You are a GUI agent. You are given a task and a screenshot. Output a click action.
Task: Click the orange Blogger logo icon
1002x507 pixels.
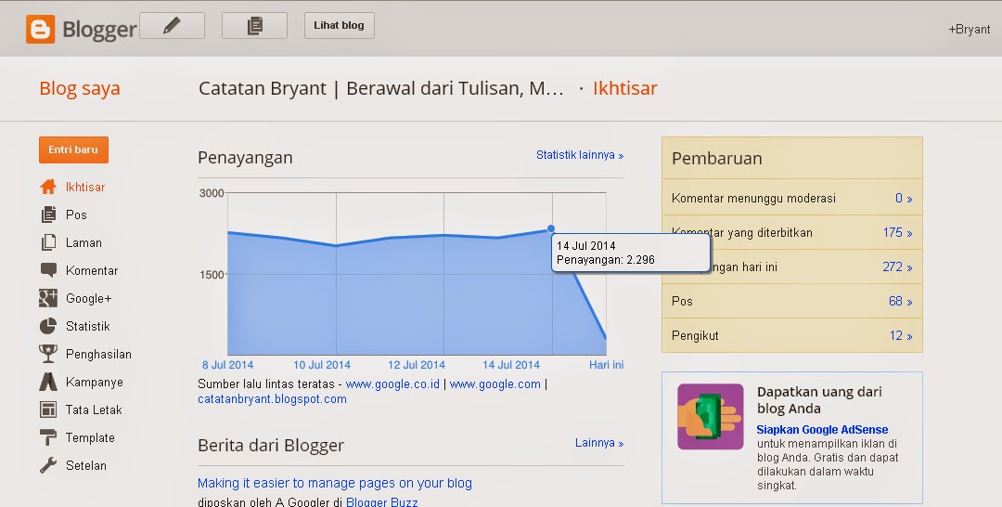coord(40,30)
